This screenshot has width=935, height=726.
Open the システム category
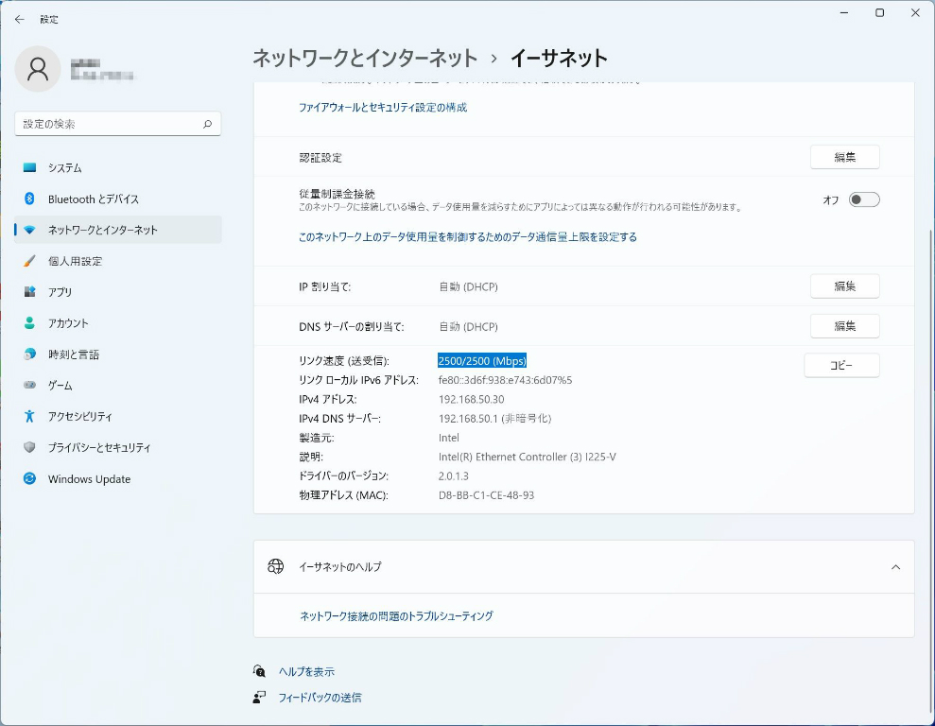64,167
